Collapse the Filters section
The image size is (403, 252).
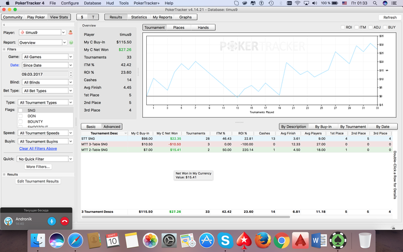(4, 49)
